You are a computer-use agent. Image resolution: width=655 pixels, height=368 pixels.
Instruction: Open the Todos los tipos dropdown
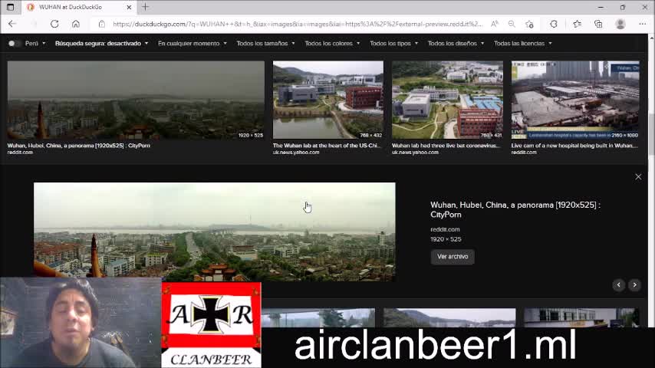[393, 44]
